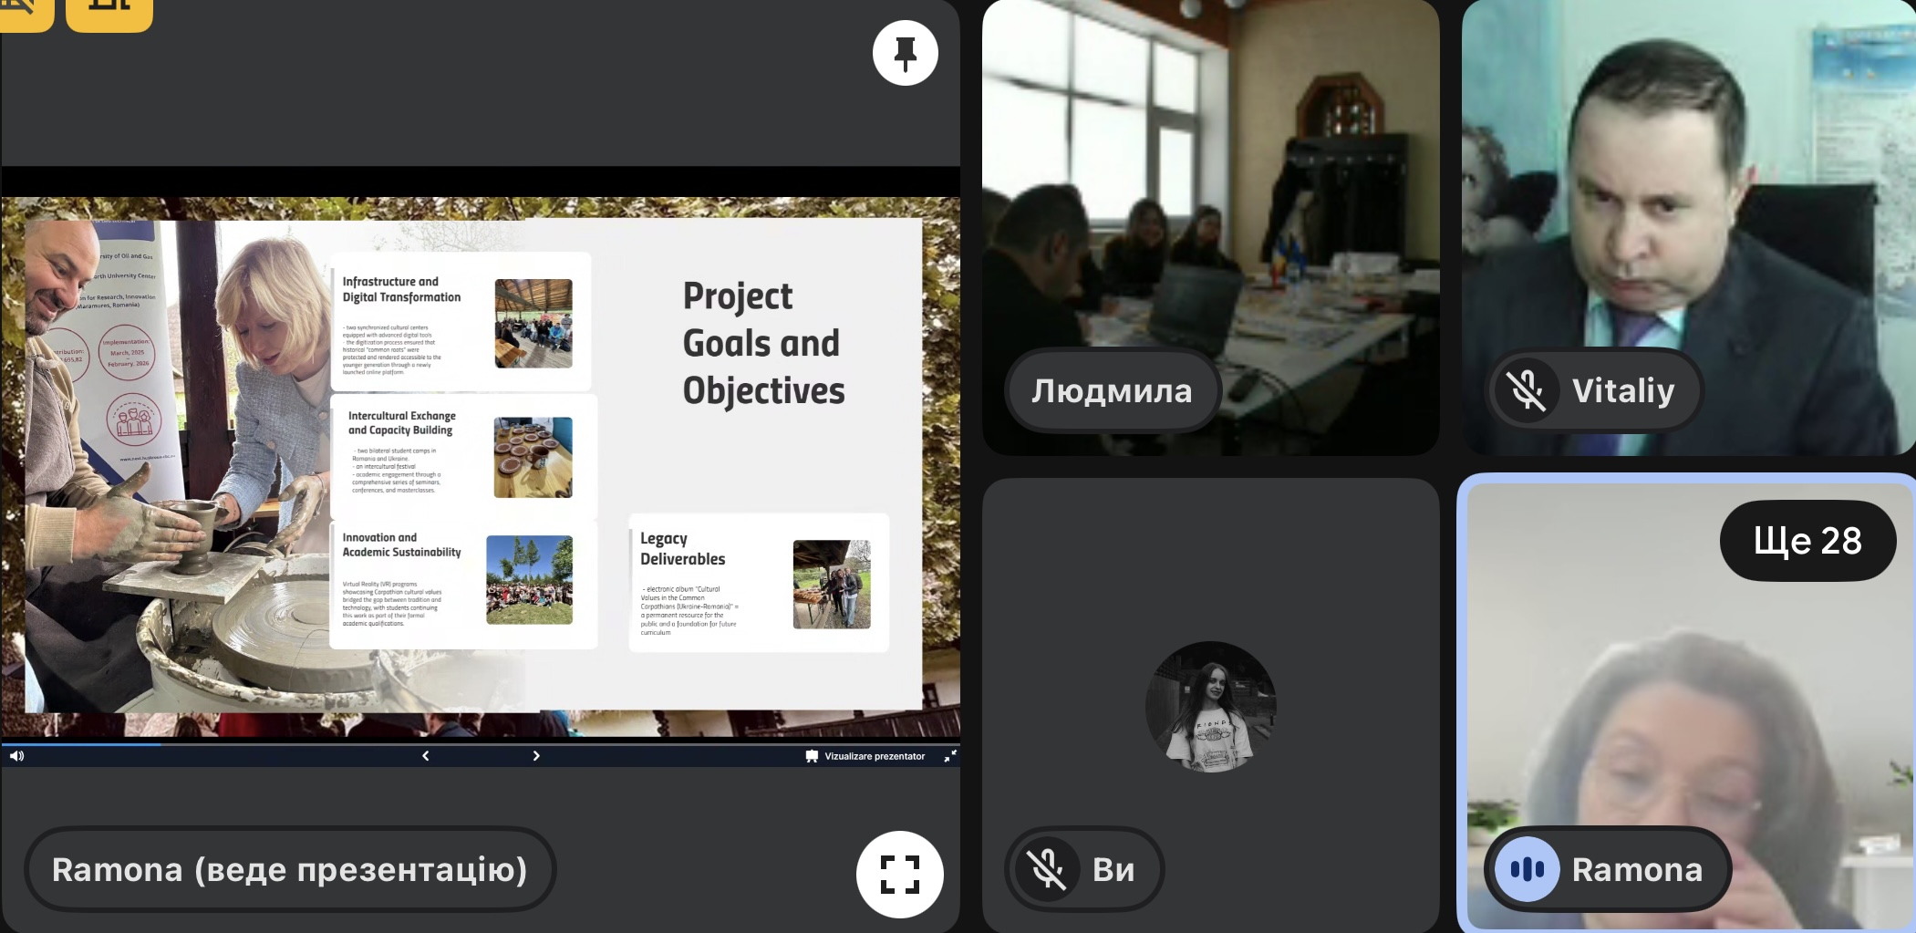Click the slideshow speaker volume icon
The image size is (1916, 933).
click(x=16, y=755)
